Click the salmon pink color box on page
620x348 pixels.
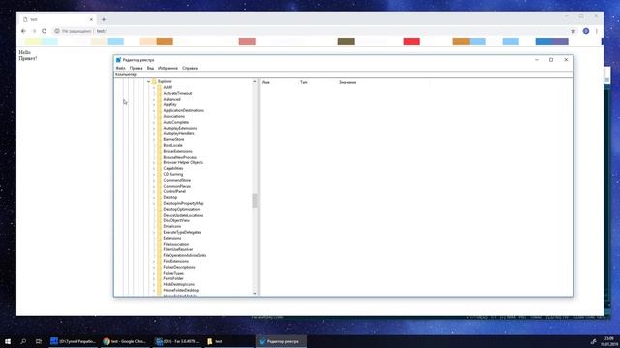[247, 42]
